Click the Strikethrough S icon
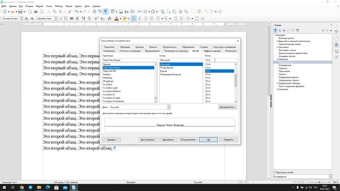This screenshot has height=191, width=340. 89,19
